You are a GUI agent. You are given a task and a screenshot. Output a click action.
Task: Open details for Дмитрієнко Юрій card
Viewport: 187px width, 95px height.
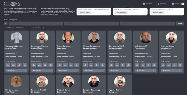pyautogui.click(x=120, y=70)
